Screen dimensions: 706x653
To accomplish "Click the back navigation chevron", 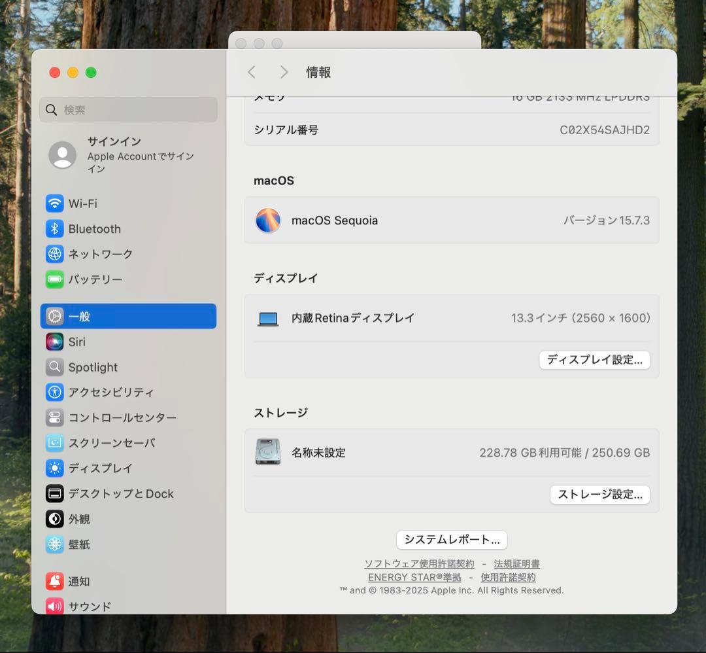I will pos(252,72).
